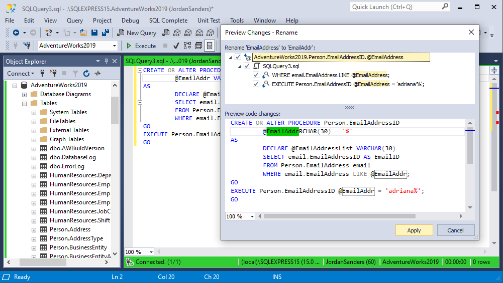
Task: Click the External Tables folder
Action: pyautogui.click(x=69, y=130)
